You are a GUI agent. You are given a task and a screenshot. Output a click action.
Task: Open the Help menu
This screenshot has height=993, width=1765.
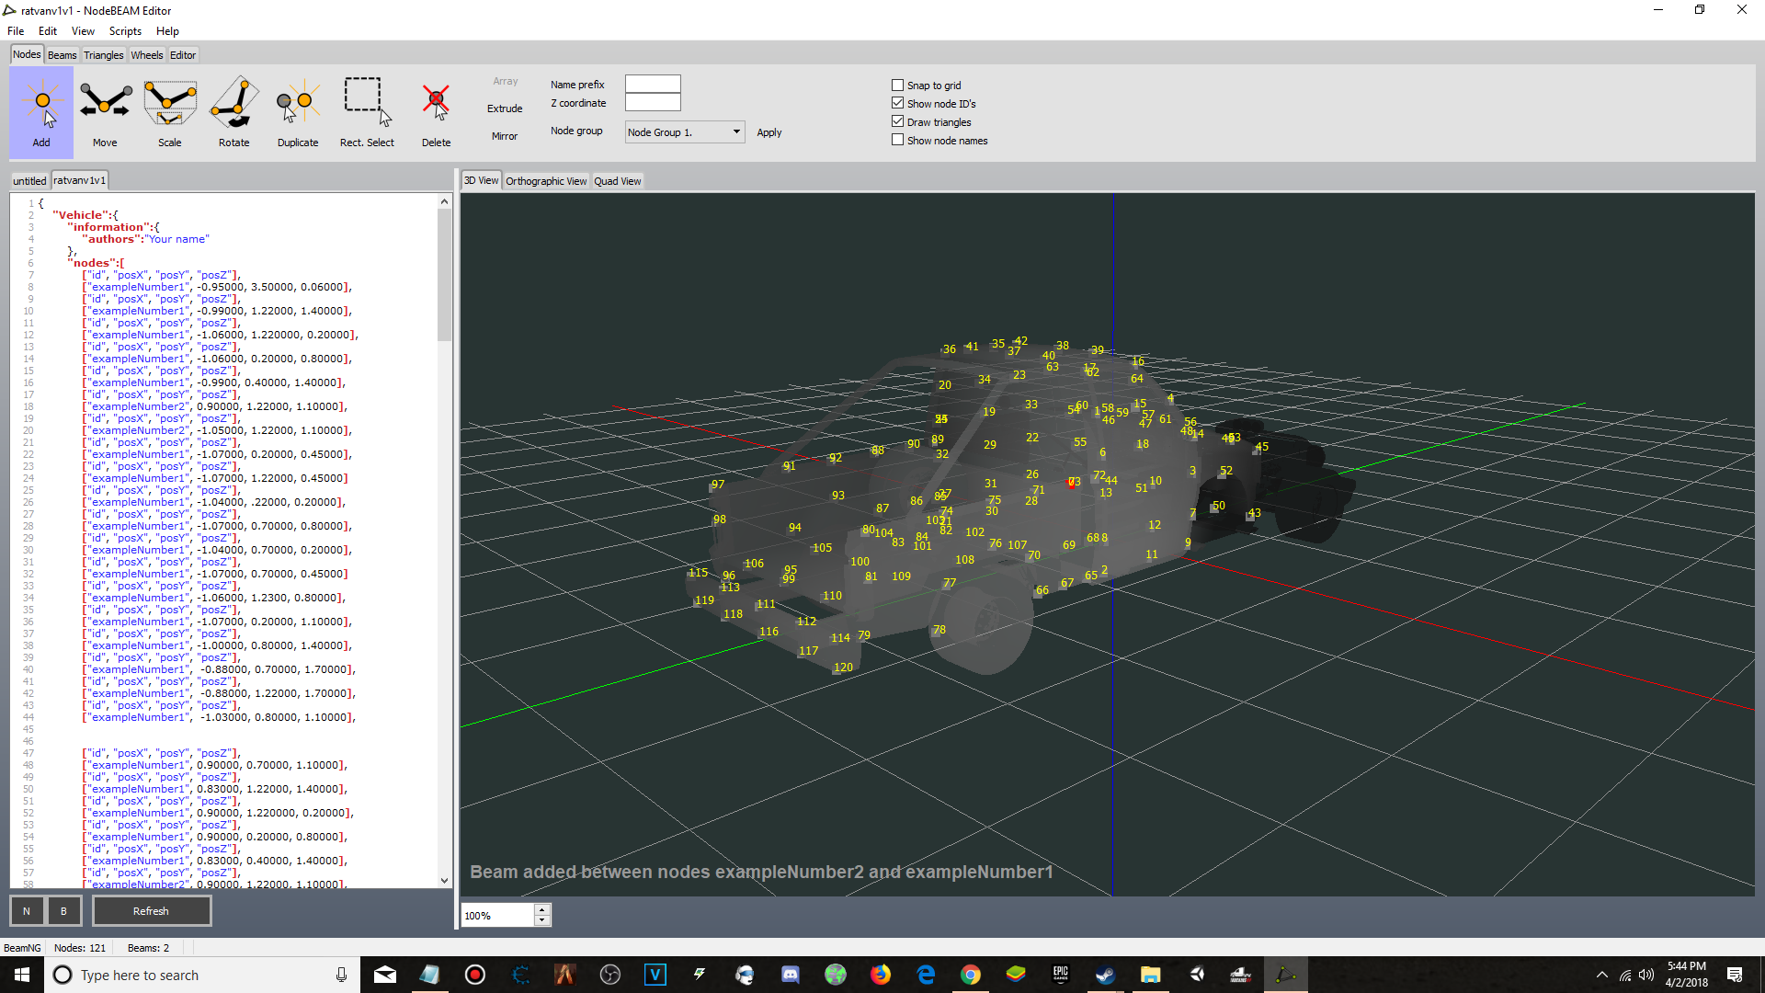pos(167,31)
